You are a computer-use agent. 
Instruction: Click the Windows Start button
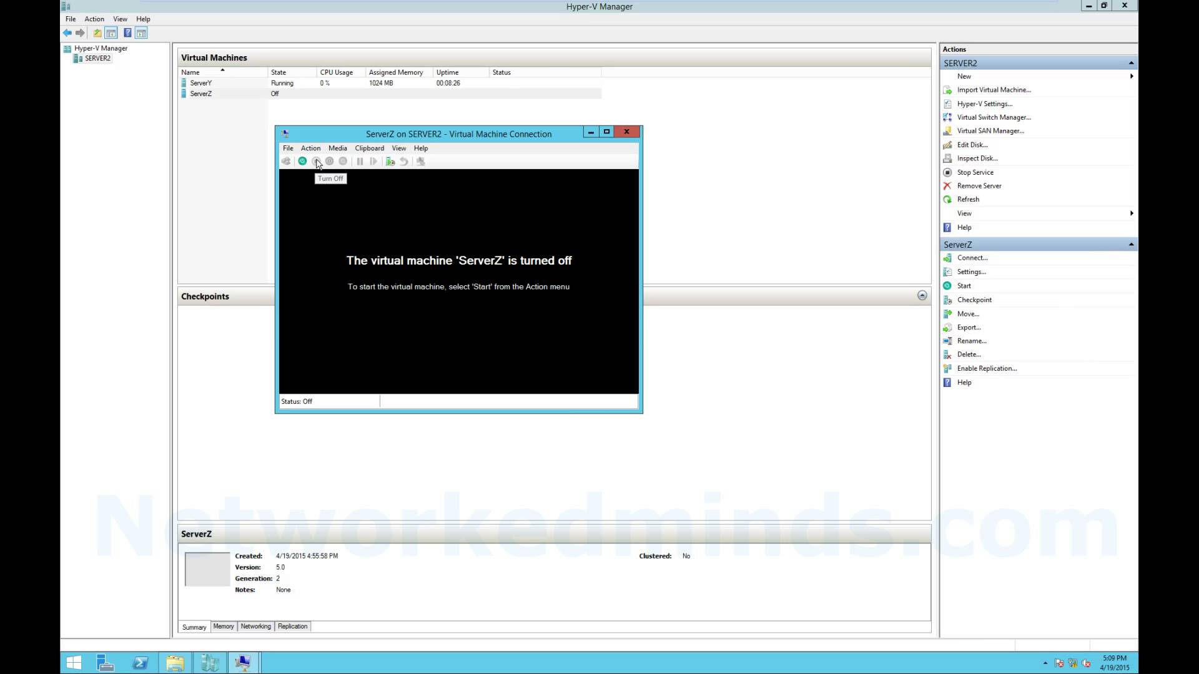(x=74, y=663)
